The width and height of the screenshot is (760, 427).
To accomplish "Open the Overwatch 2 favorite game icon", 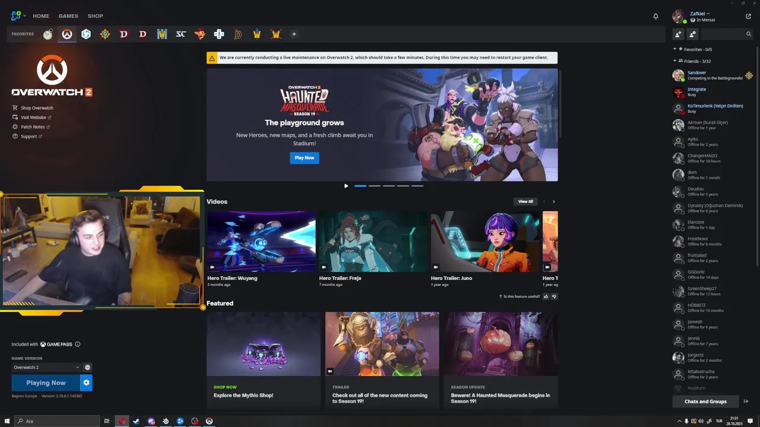I will pos(67,34).
